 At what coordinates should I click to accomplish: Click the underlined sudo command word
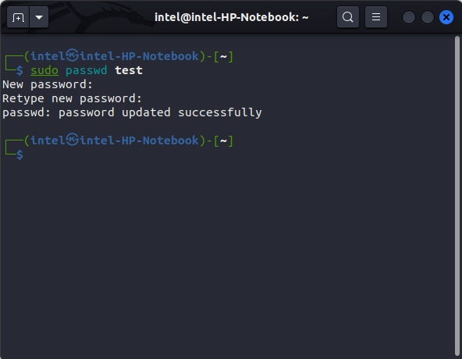44,70
